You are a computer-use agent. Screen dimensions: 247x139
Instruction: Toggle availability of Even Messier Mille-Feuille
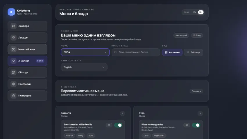click(x=118, y=125)
